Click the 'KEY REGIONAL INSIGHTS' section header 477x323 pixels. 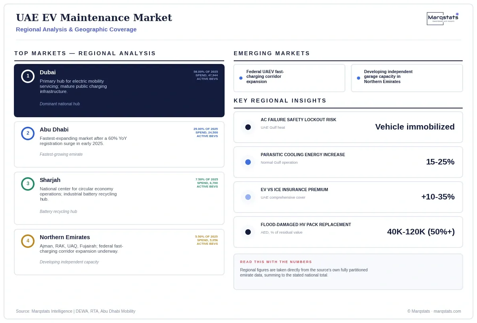pos(280,101)
